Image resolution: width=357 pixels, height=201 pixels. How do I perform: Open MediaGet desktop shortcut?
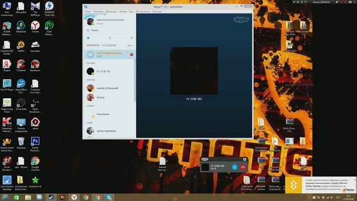point(21,27)
